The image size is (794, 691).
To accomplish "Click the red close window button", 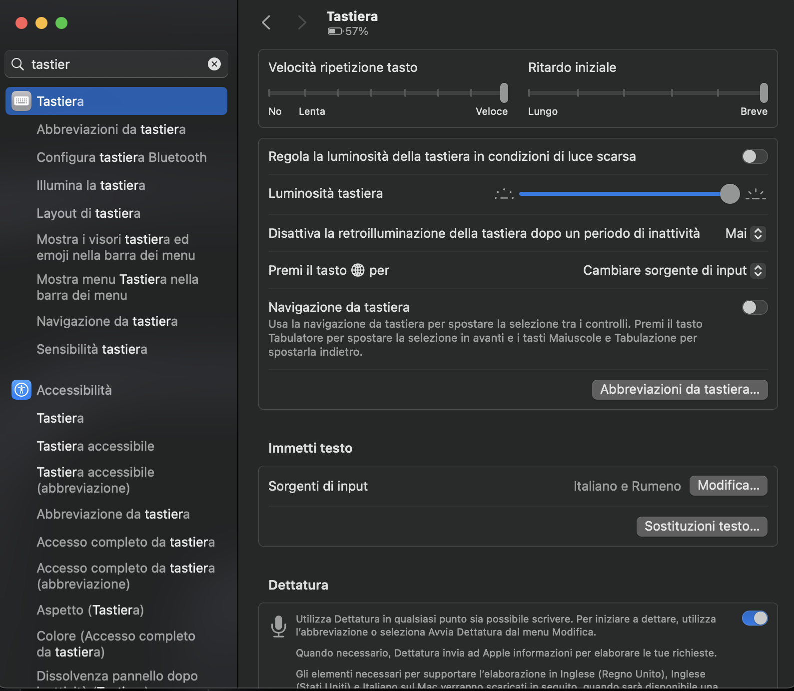I will point(21,23).
